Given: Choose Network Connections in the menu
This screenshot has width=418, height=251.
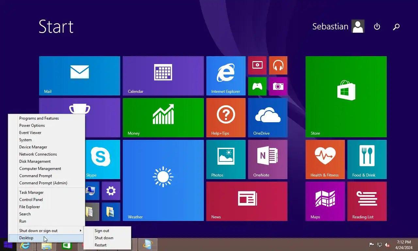Looking at the screenshot, I should point(46,154).
